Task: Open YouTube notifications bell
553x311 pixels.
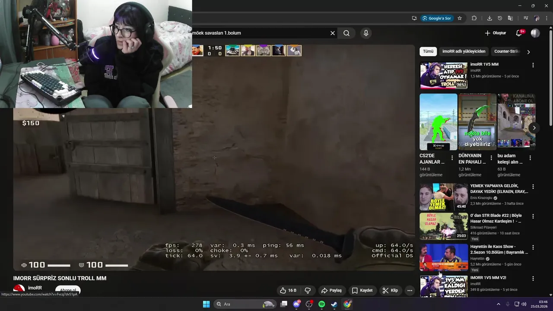Action: coord(519,33)
